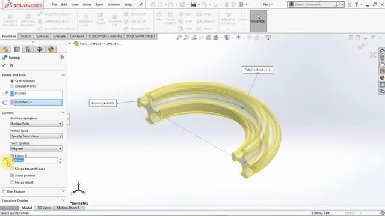Cancel the Sweep with red X
Screen dimensions: 385x216
[11, 65]
